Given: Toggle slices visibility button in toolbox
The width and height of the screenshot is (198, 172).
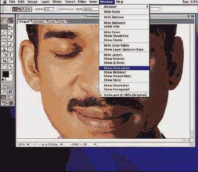Looking at the screenshot, I should pyautogui.click(x=11, y=86).
